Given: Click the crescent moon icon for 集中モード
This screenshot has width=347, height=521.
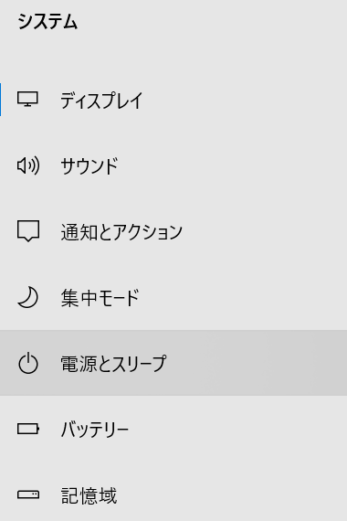Looking at the screenshot, I should [x=28, y=297].
